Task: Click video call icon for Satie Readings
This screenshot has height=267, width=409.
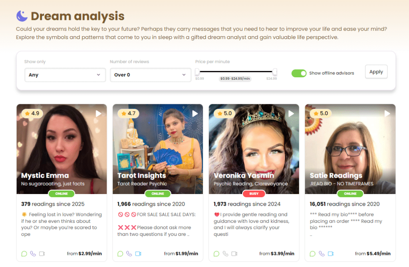Action: click(331, 253)
